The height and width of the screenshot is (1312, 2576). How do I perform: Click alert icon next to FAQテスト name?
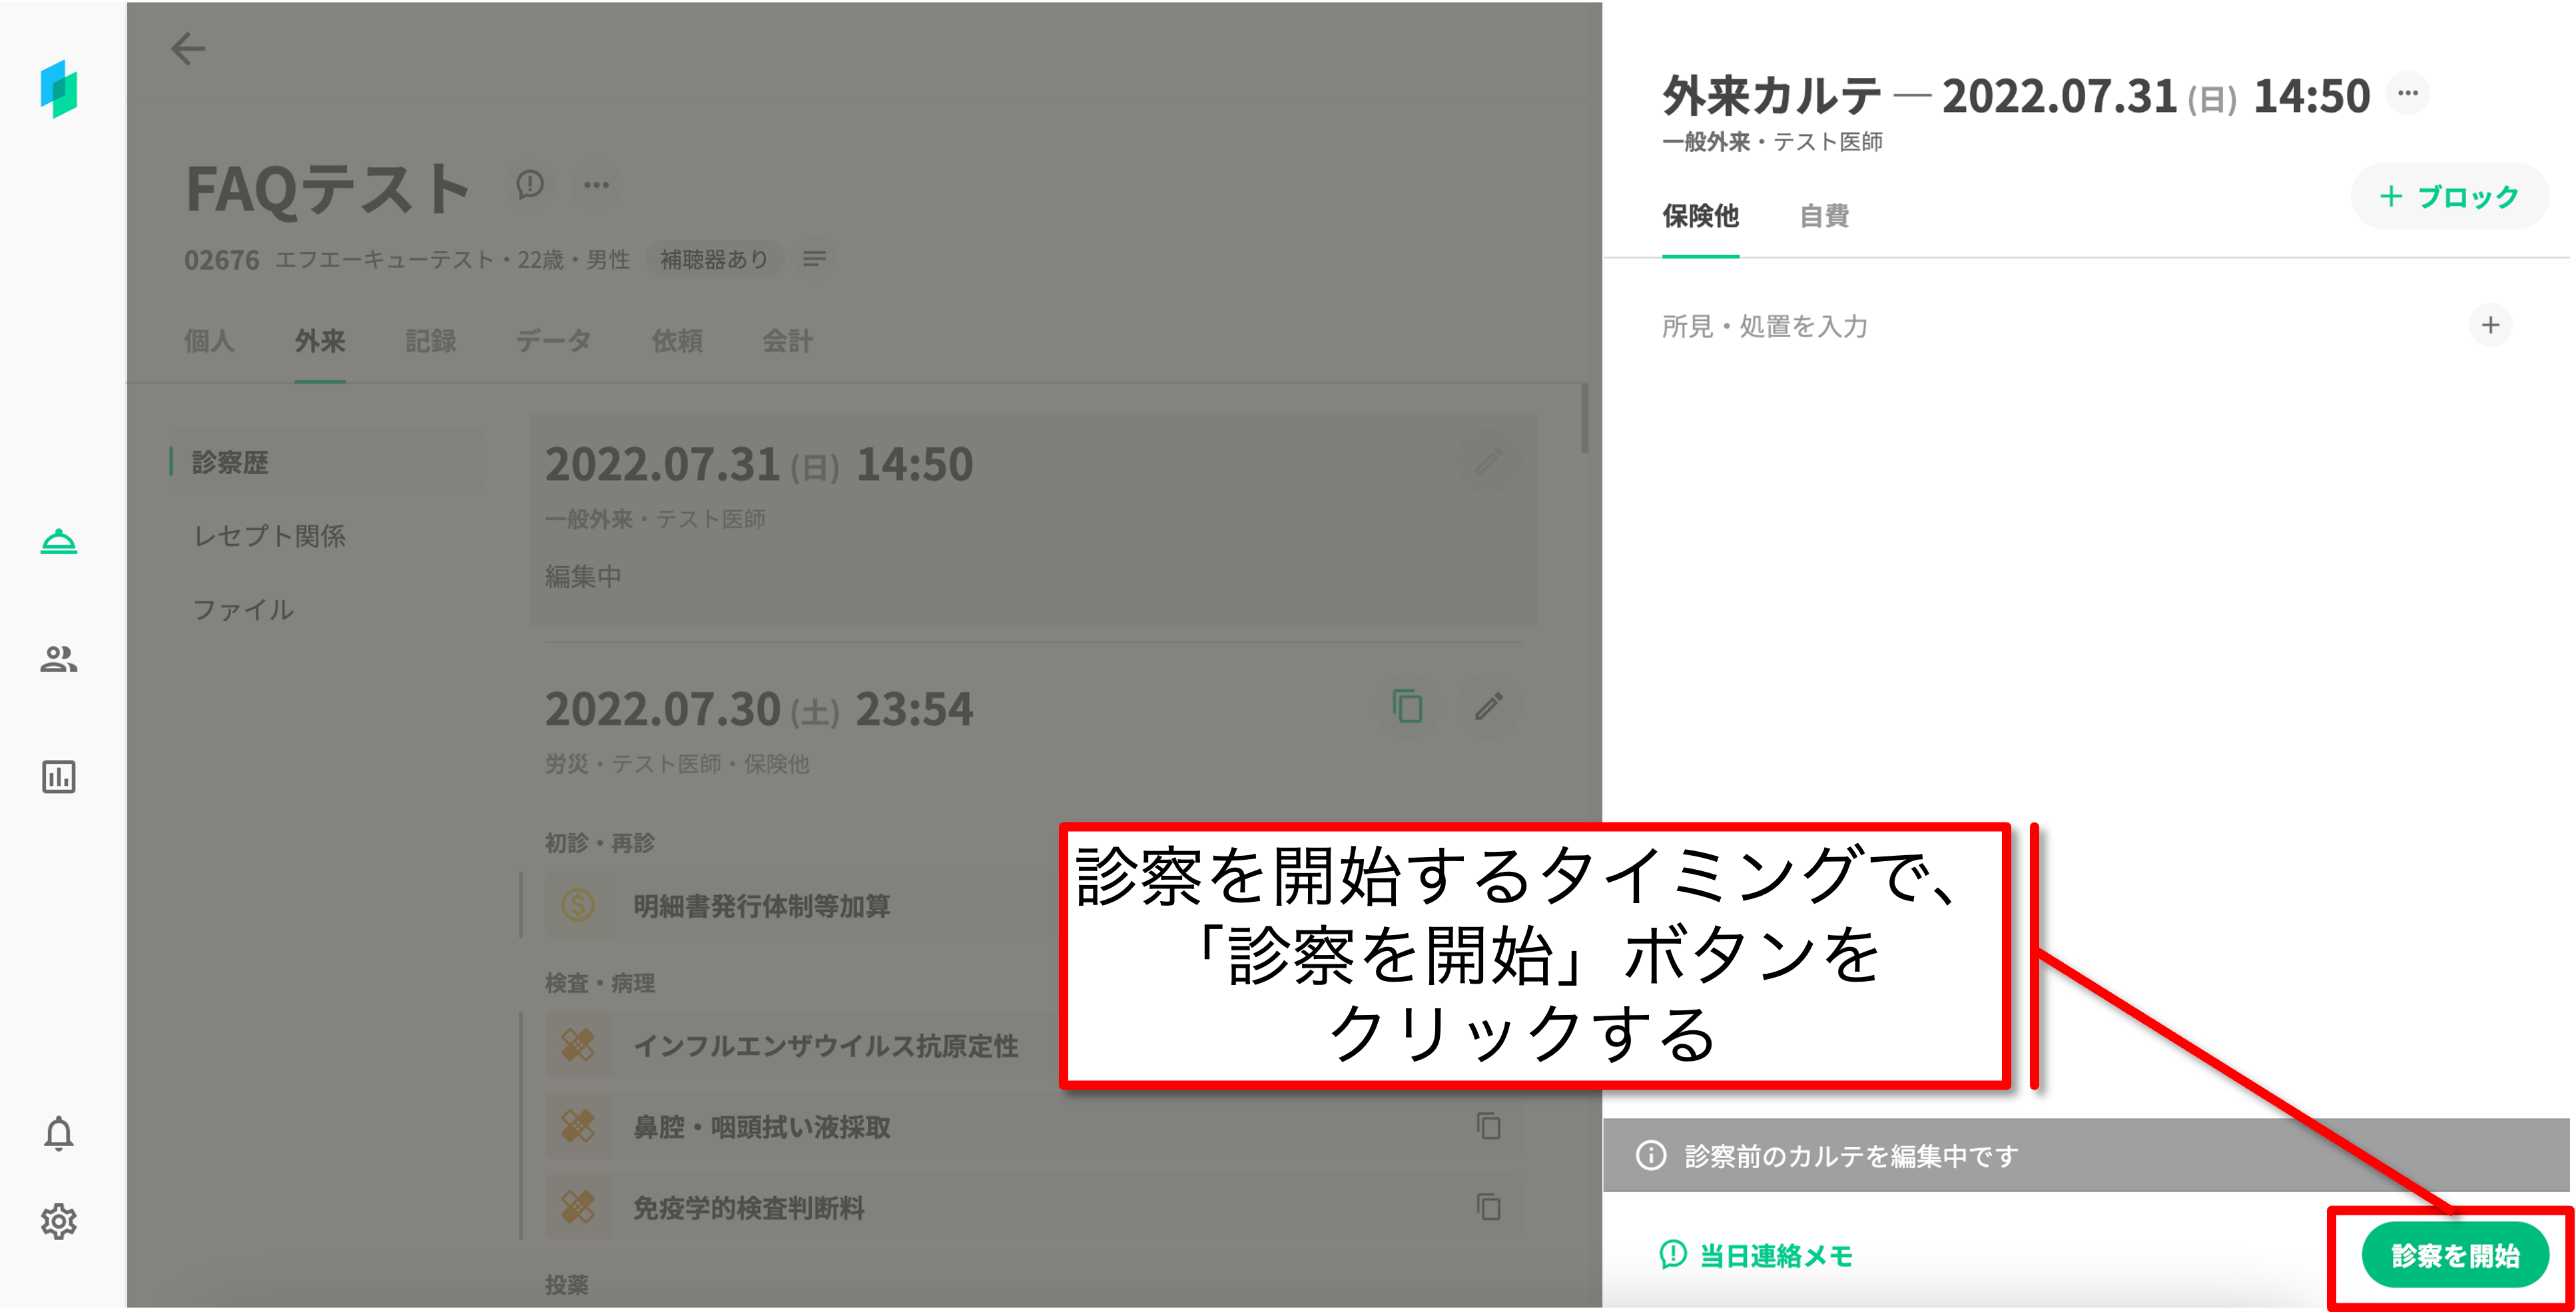tap(530, 184)
